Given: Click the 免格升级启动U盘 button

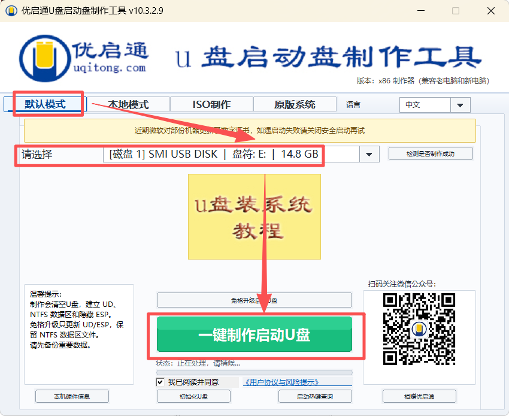Looking at the screenshot, I should point(254,300).
